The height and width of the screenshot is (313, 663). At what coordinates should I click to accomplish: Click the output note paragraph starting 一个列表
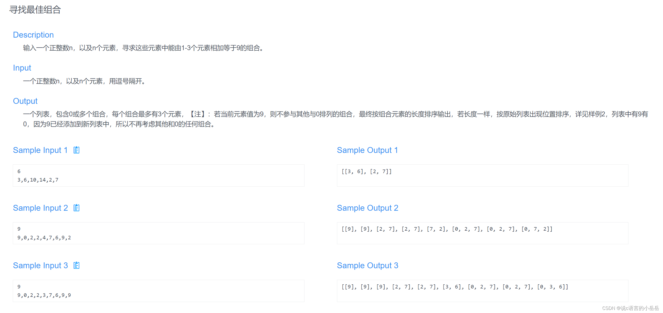tap(335, 119)
